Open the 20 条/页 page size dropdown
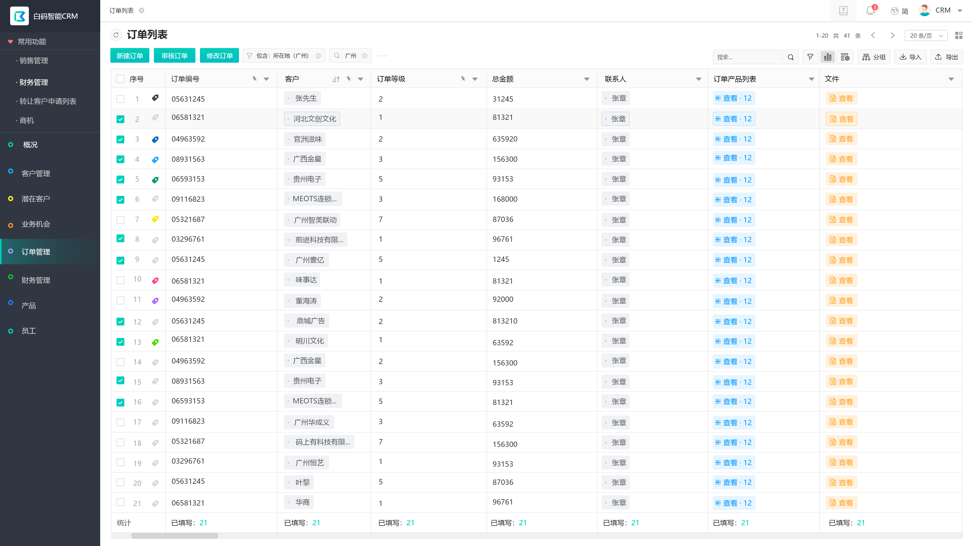 pyautogui.click(x=926, y=35)
